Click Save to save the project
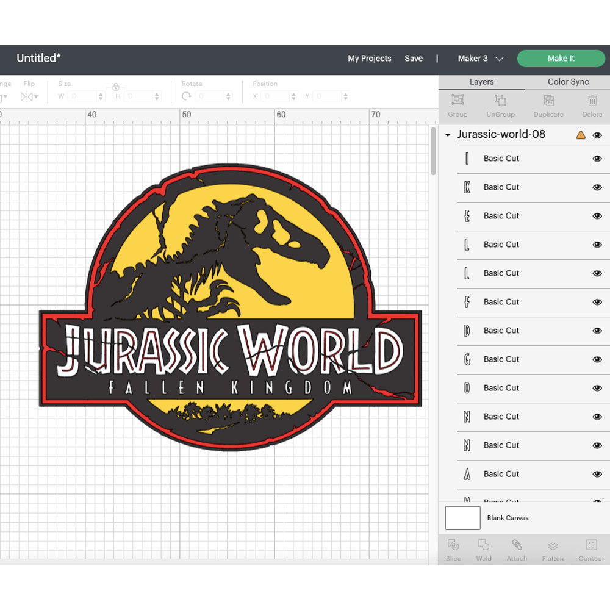Screen dimensions: 610x610 tap(414, 59)
